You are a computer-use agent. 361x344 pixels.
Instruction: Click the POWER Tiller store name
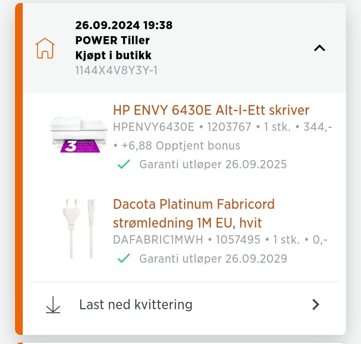(112, 40)
